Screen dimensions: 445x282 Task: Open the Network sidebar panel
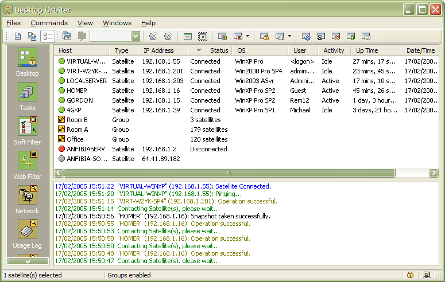click(27, 199)
